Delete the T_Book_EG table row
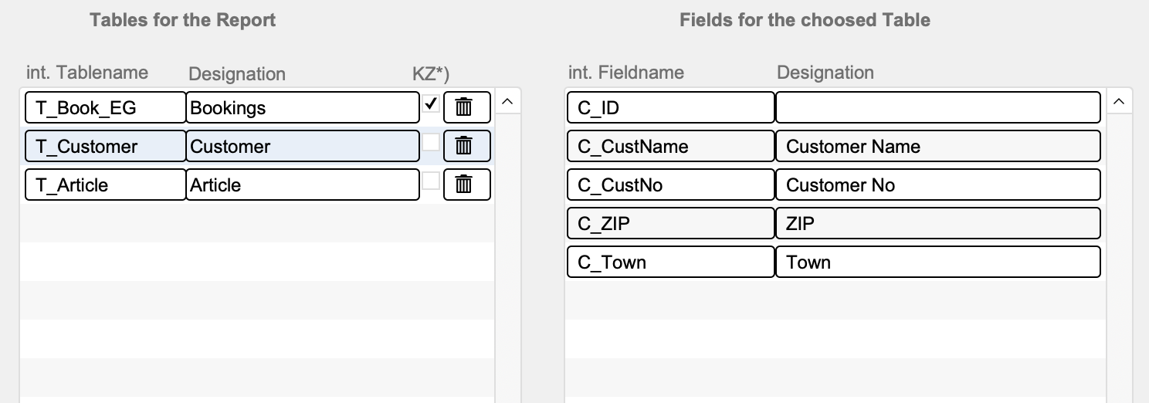This screenshot has width=1149, height=403. click(x=466, y=107)
